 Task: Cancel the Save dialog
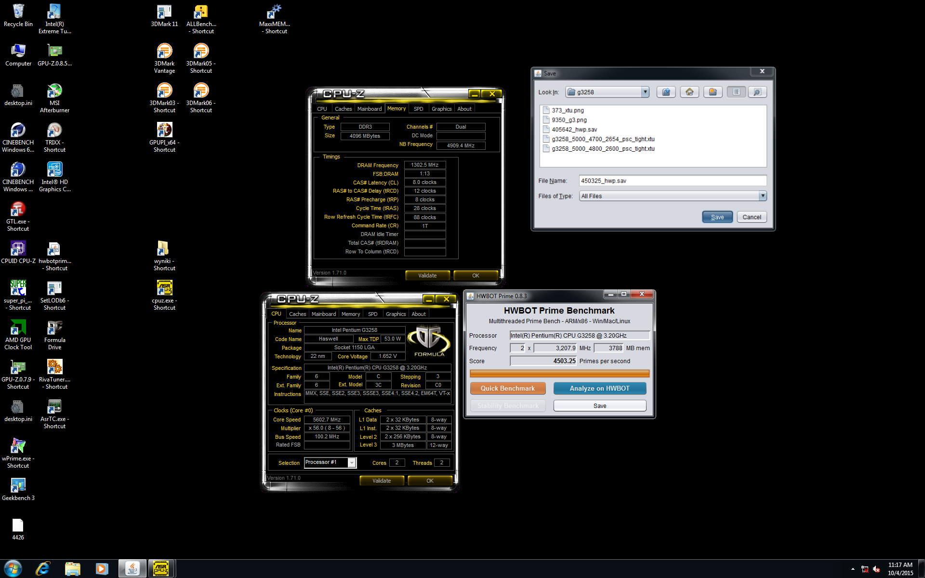point(752,217)
